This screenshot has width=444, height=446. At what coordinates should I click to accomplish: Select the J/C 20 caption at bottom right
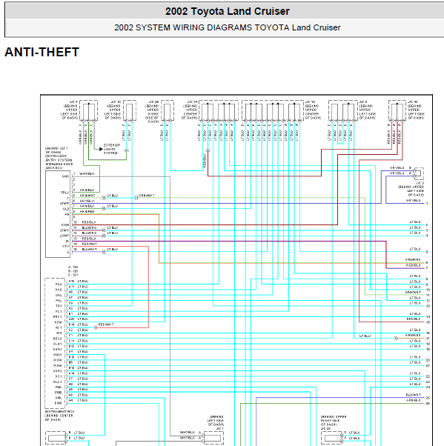click(x=334, y=423)
